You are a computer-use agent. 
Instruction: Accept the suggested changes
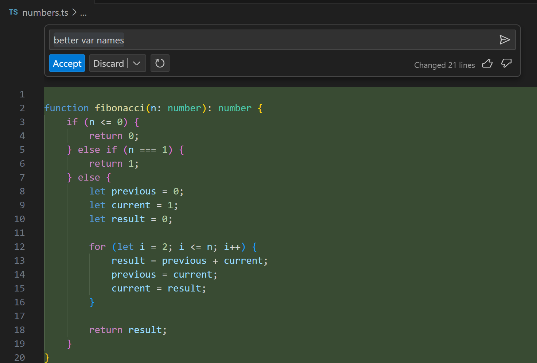(x=67, y=63)
